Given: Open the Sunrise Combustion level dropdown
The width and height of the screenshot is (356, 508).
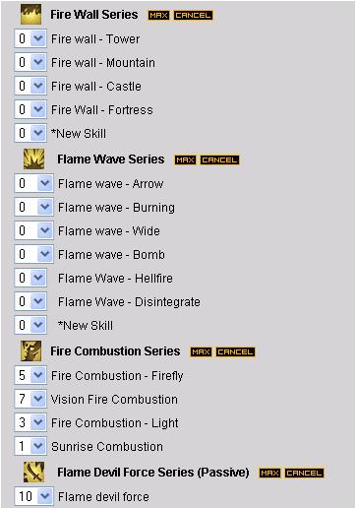Looking at the screenshot, I should 30,446.
